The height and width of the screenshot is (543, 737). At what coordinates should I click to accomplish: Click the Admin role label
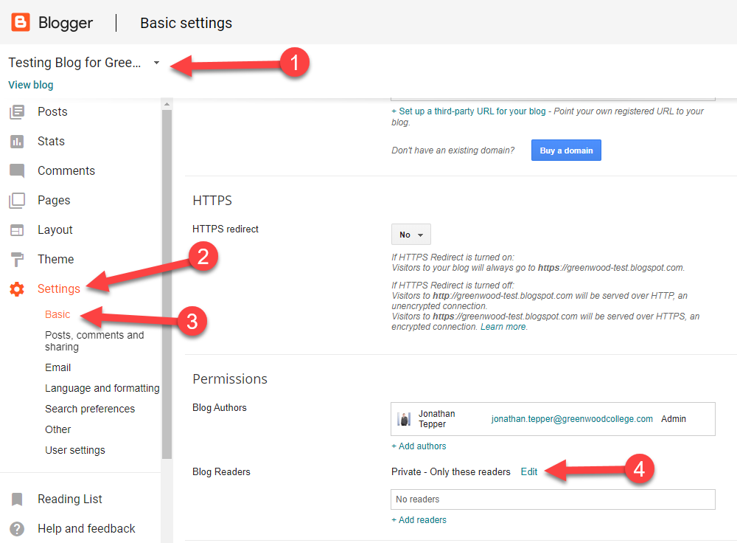coord(673,419)
